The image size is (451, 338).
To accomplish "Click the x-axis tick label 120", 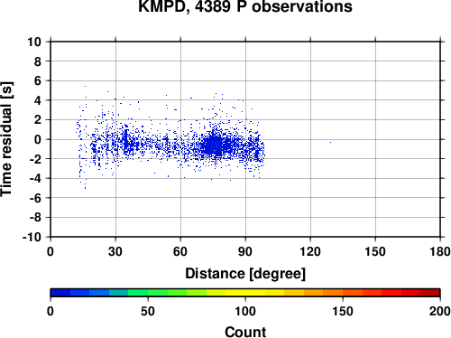I will [x=310, y=251].
